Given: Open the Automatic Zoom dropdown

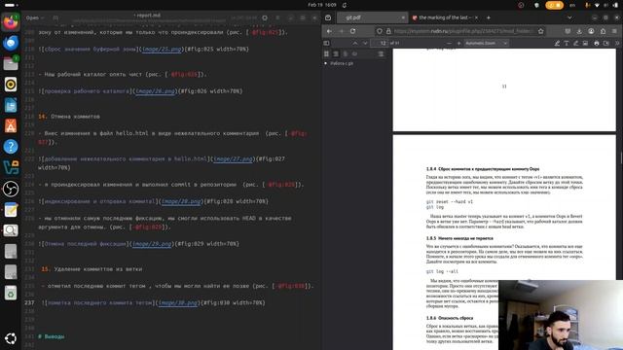Looking at the screenshot, I should tap(487, 43).
